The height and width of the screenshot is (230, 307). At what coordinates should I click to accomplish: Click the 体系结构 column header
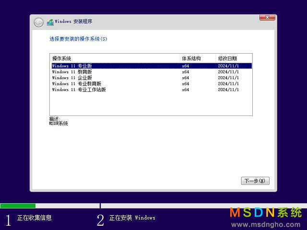(198, 58)
